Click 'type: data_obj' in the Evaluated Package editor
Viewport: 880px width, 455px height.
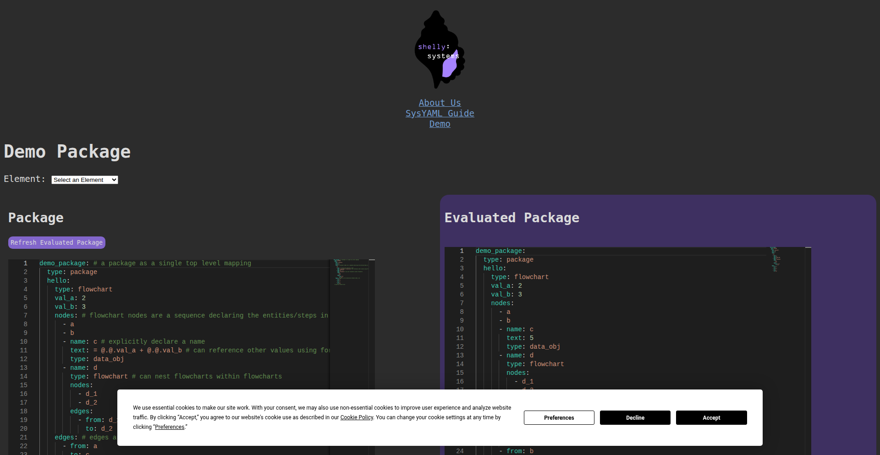coord(533,347)
